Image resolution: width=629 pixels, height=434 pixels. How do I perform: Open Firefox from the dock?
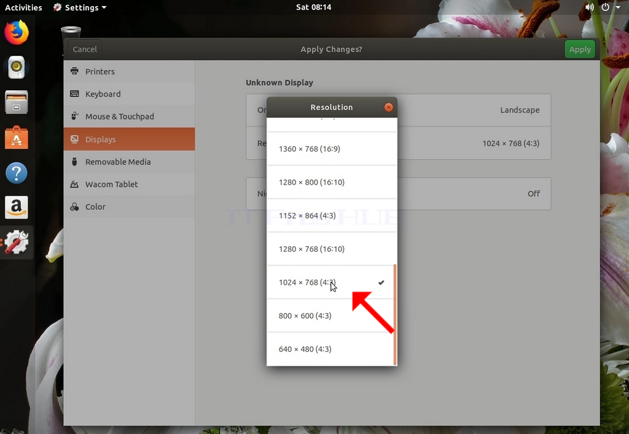[x=17, y=33]
